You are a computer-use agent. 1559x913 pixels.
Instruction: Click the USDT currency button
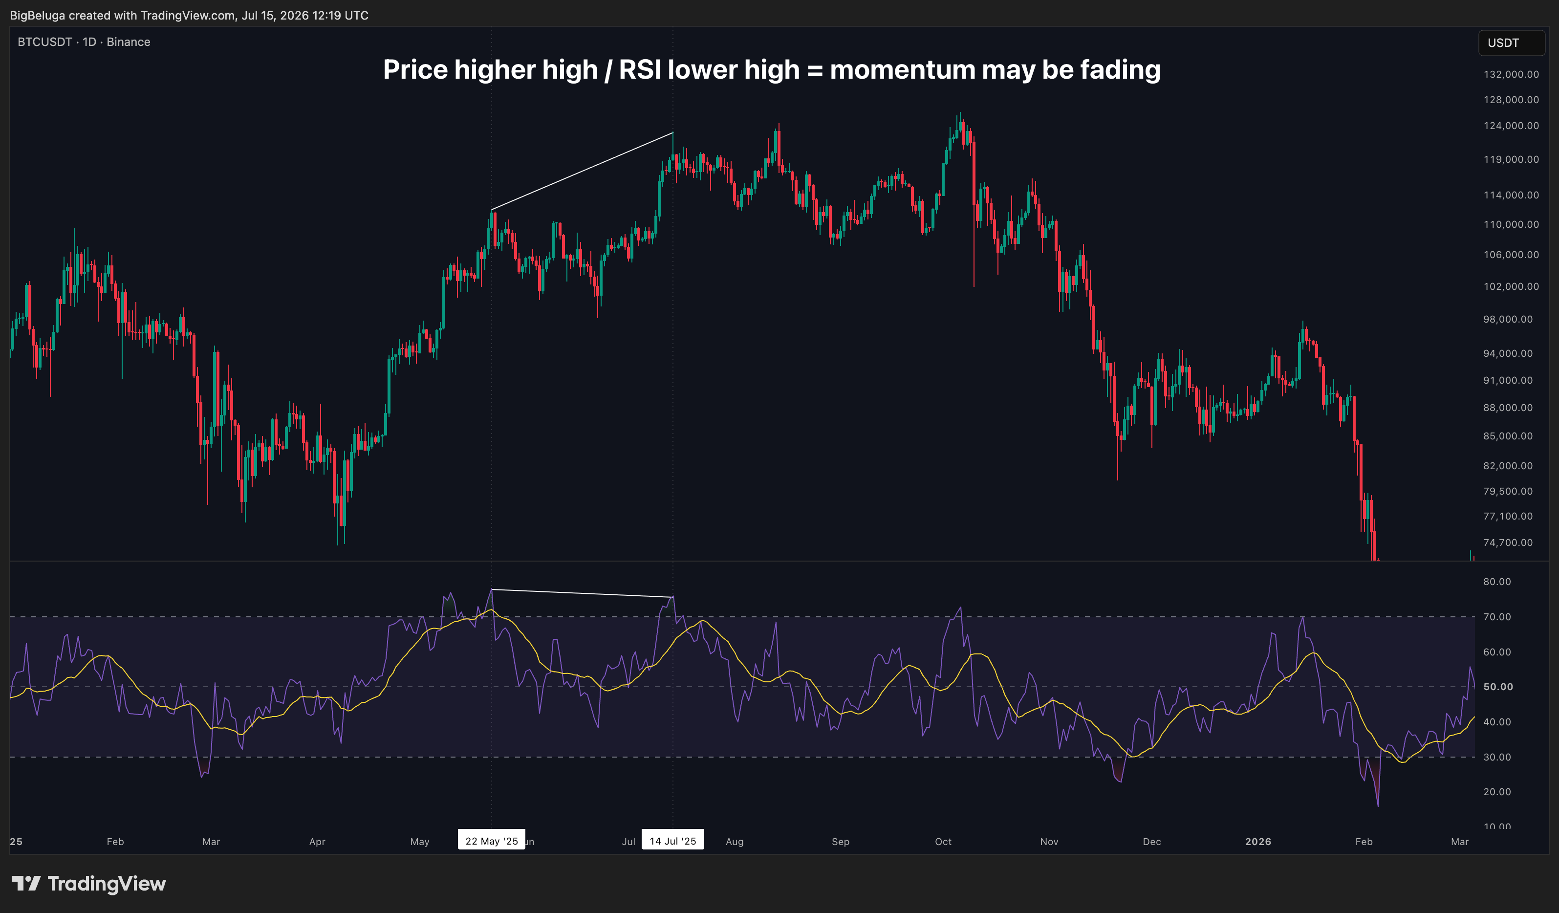click(1511, 43)
